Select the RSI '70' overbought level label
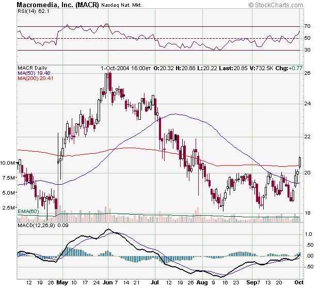This screenshot has height=288, width=320. [307, 26]
